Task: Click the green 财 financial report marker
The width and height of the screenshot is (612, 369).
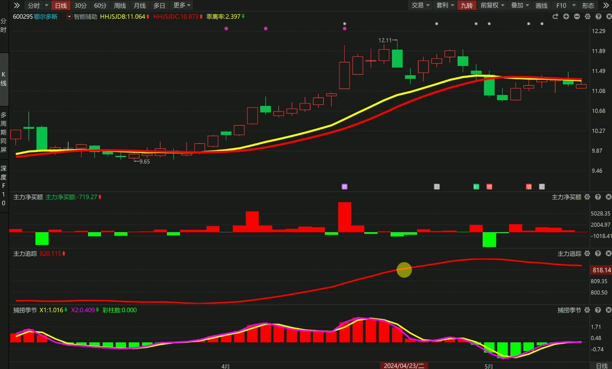Action: coord(476,187)
